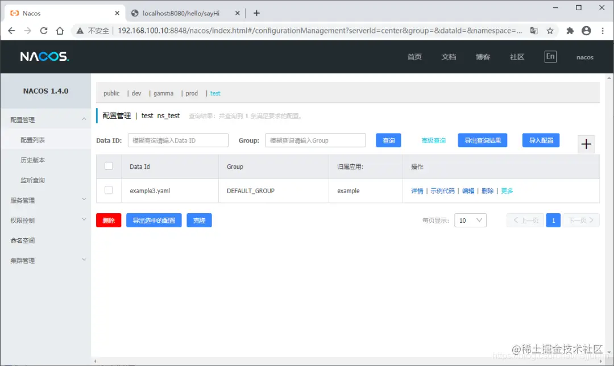
Task: Open browser extensions puzzle icon
Action: [570, 31]
